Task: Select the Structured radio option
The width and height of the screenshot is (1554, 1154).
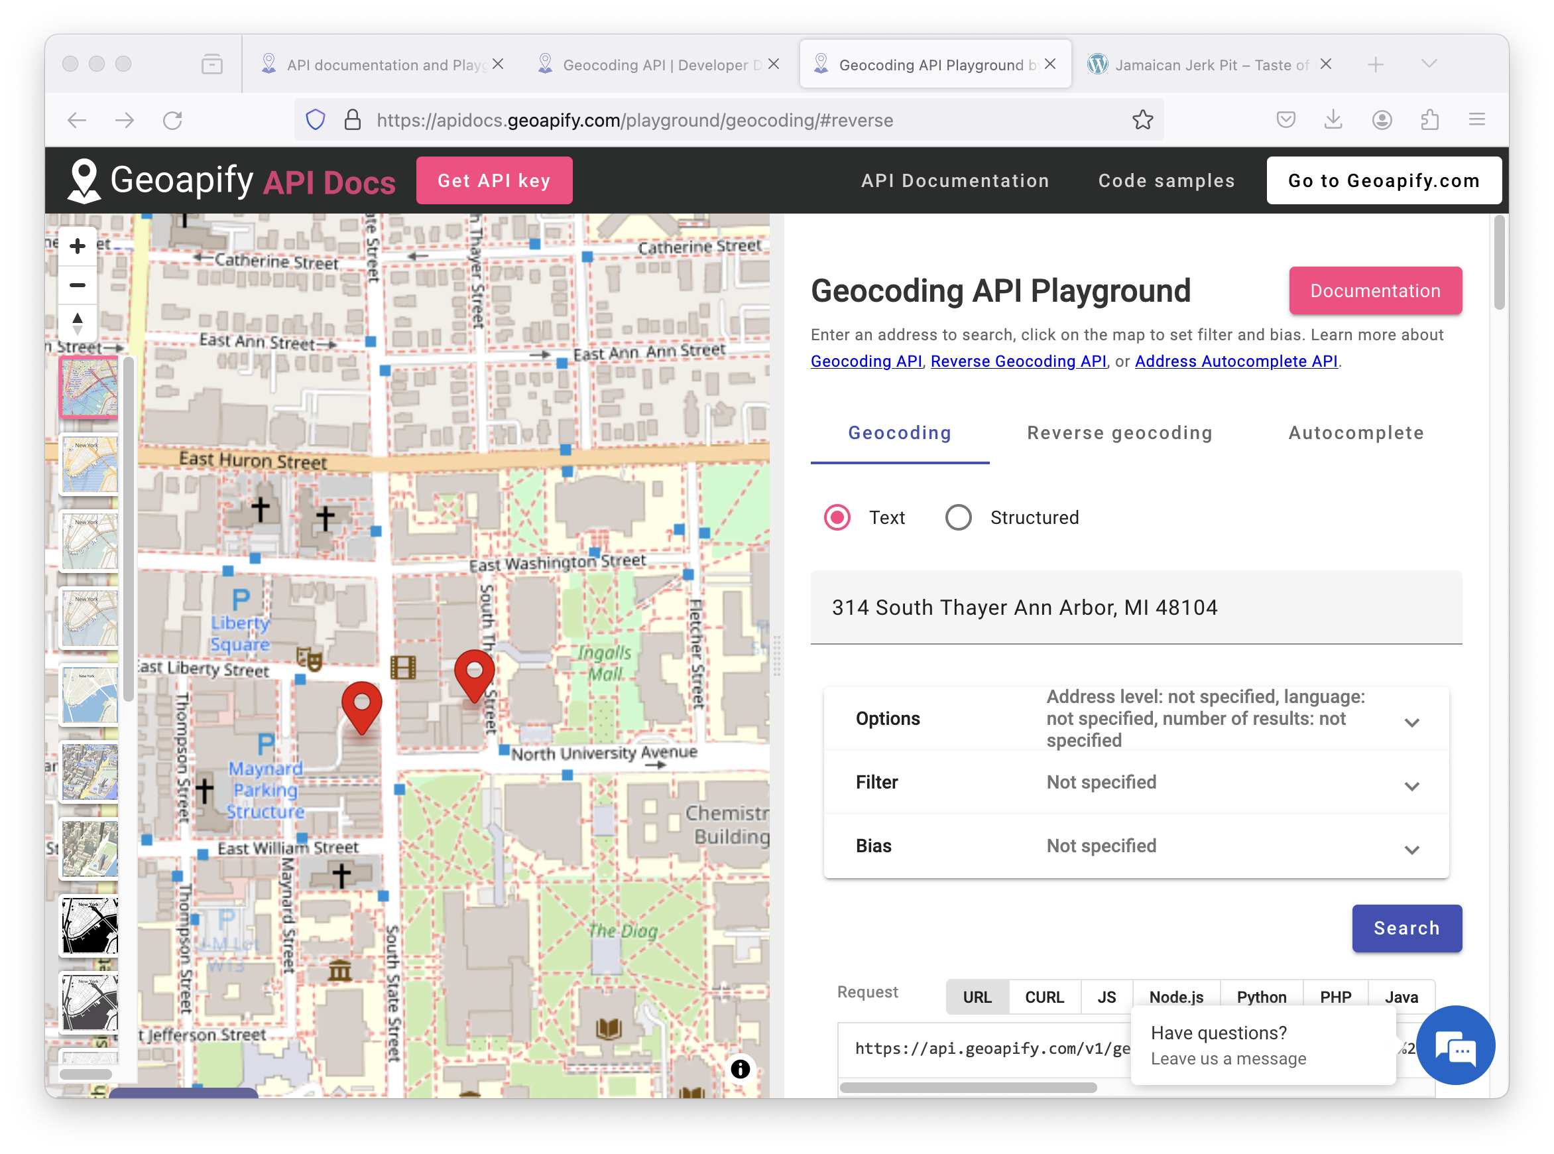Action: (x=958, y=517)
